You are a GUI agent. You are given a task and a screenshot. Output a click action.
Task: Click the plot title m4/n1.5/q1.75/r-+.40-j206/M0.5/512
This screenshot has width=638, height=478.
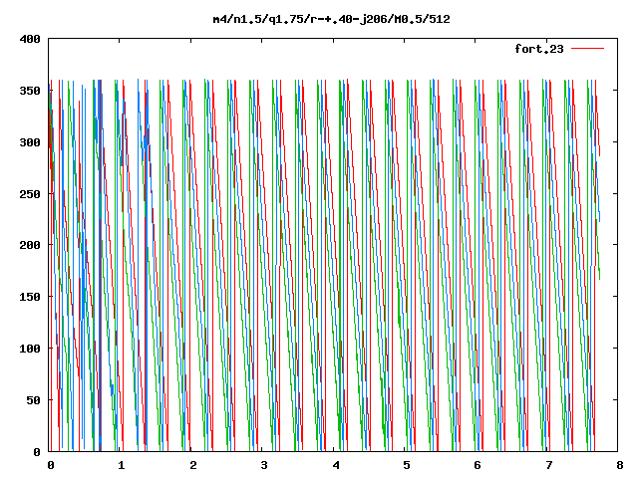332,19
